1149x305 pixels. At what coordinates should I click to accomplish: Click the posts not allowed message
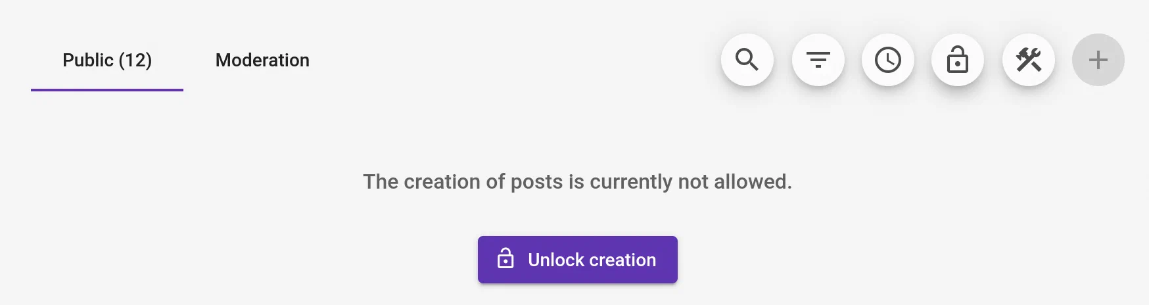(x=577, y=181)
